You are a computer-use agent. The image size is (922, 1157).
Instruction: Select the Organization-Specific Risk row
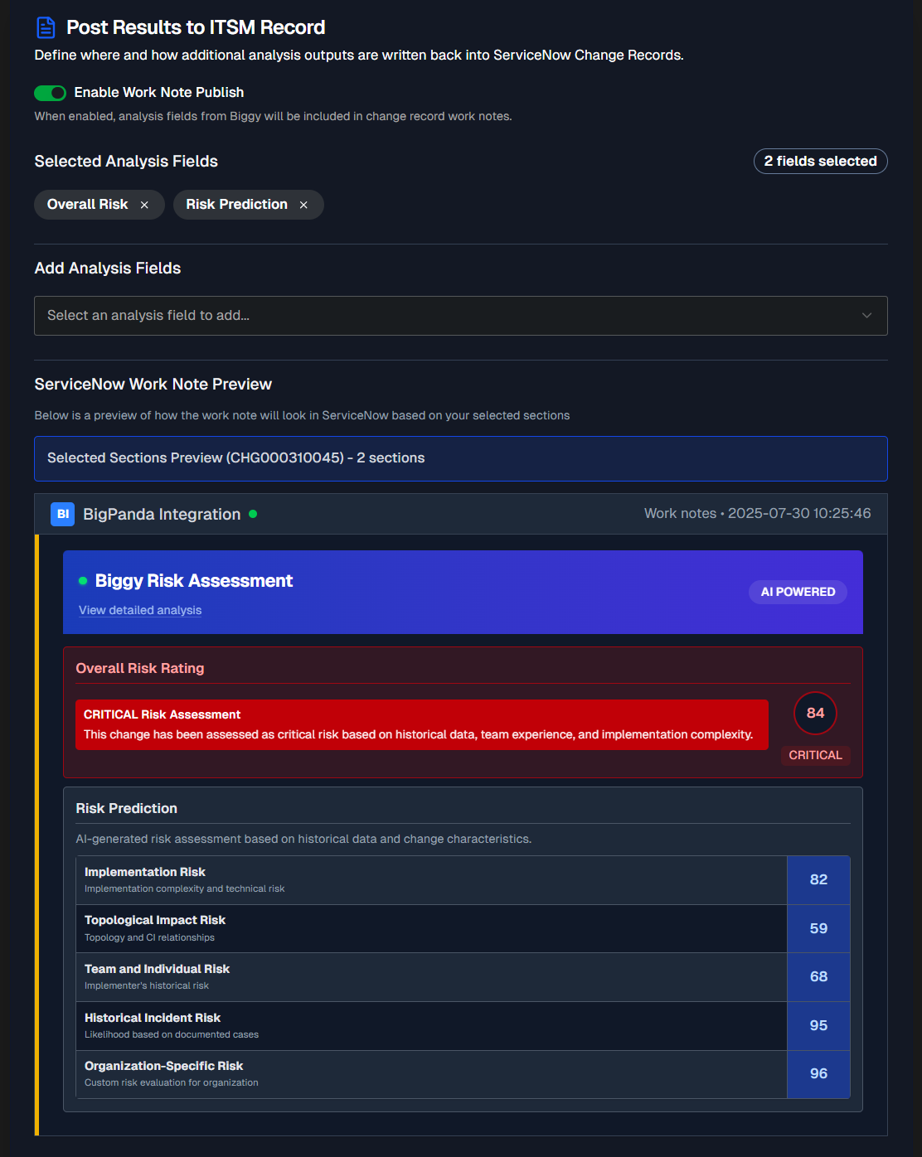(x=463, y=1074)
